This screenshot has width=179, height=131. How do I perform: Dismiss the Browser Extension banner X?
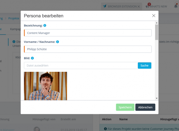(139, 7)
